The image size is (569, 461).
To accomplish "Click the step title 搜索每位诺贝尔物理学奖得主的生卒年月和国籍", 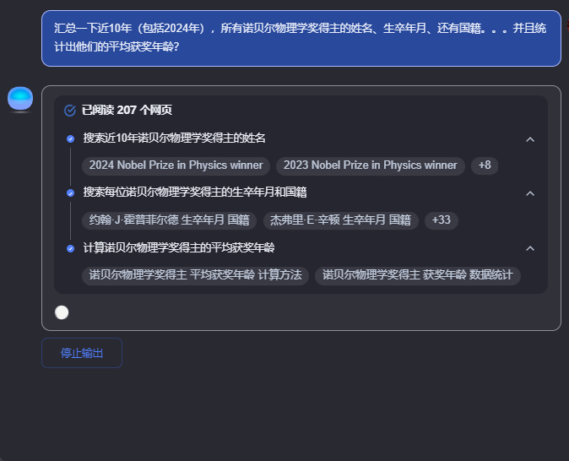I will pyautogui.click(x=195, y=193).
